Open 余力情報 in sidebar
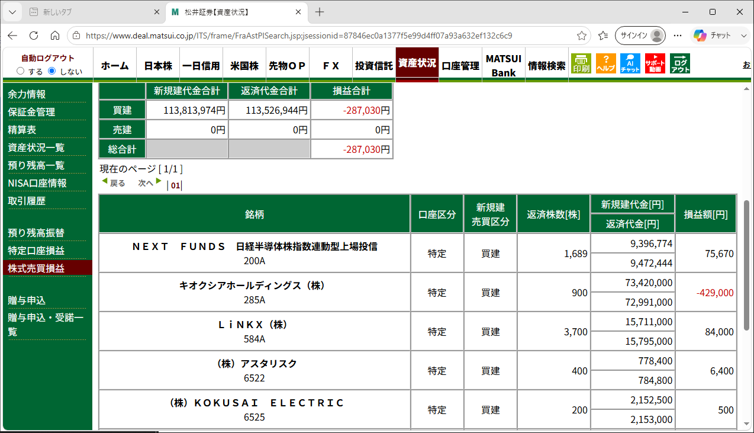This screenshot has height=433, width=754. coord(27,94)
